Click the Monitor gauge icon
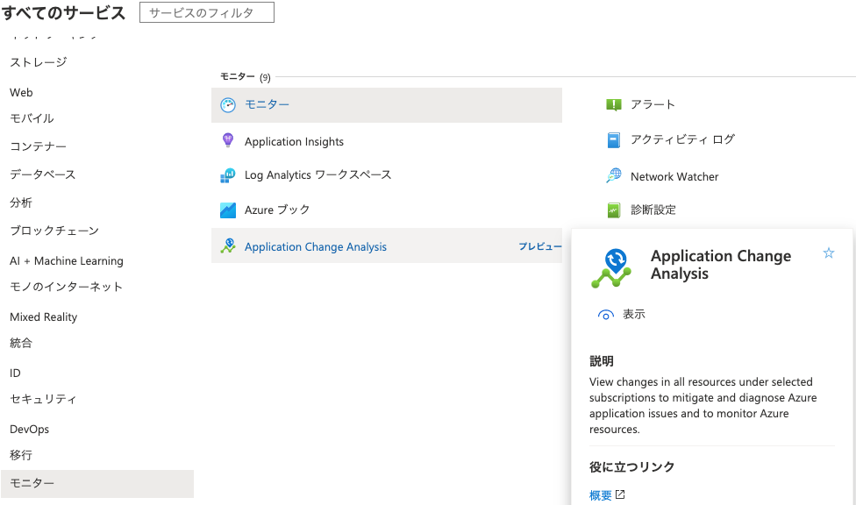 228,105
